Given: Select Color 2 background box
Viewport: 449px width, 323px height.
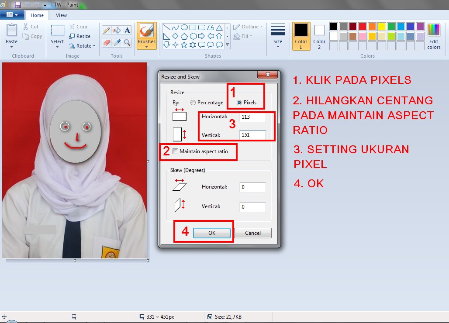Looking at the screenshot, I should [x=319, y=36].
